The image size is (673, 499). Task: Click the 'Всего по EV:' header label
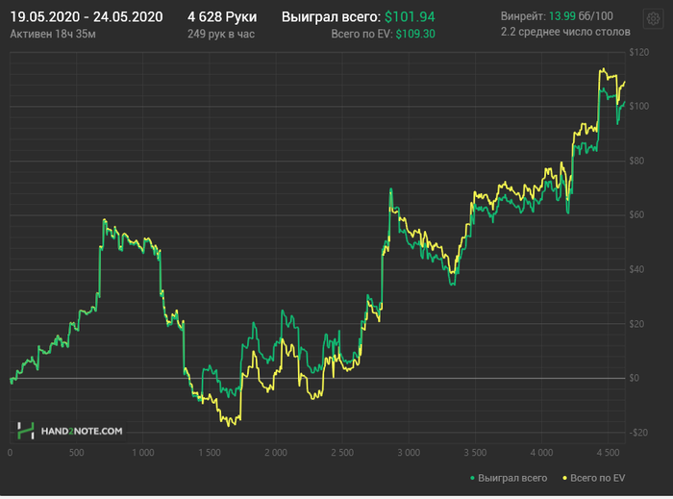(361, 34)
